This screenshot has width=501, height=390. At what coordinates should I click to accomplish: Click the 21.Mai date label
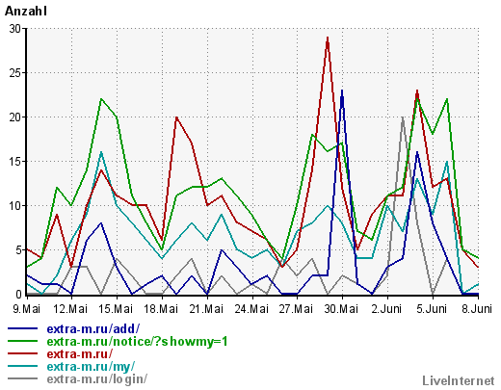coord(206,309)
